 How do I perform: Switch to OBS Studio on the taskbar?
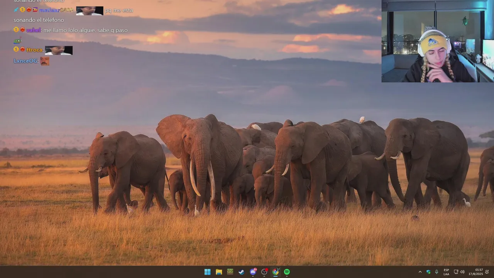[x=264, y=272]
